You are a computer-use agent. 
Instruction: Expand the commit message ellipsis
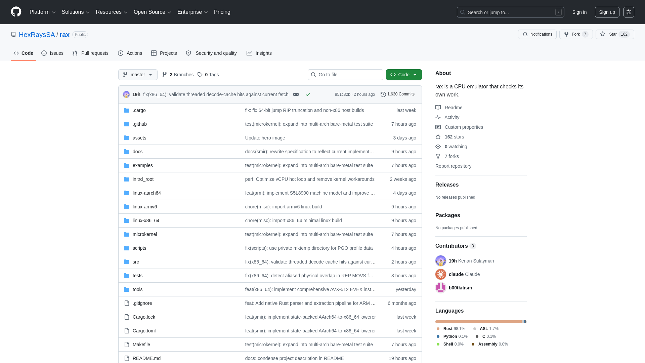[296, 94]
